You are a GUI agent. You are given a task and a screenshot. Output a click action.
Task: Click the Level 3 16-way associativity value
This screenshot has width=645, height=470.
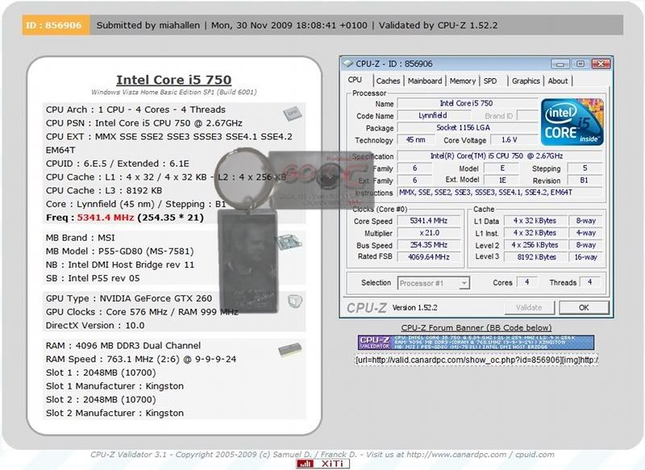[x=586, y=257]
